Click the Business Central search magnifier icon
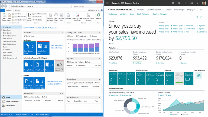This screenshot has height=117, width=208. click(179, 3)
